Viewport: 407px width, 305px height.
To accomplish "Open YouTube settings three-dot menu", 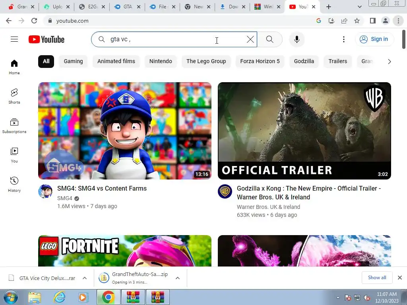I will tap(344, 39).
